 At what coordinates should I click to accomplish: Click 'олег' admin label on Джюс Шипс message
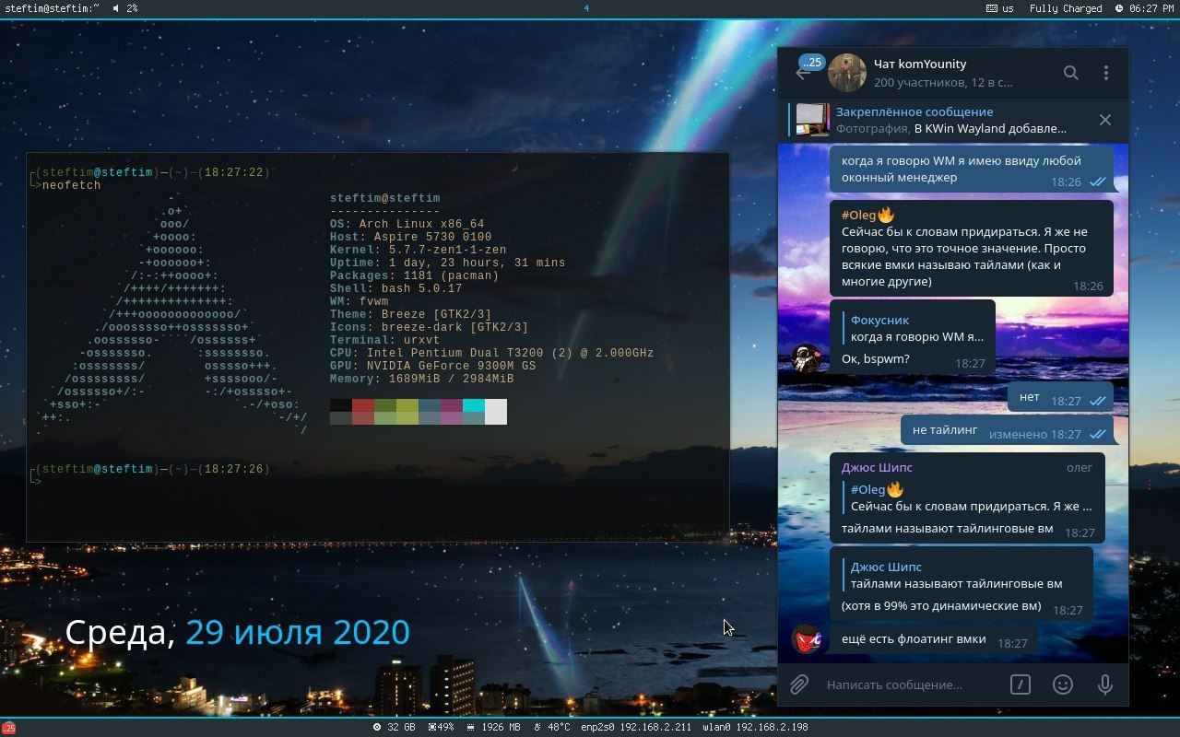[x=1080, y=467]
